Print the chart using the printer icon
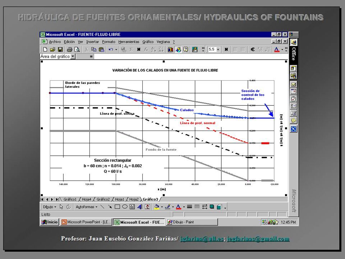Screen dimensions: 345x259 tap(69, 50)
